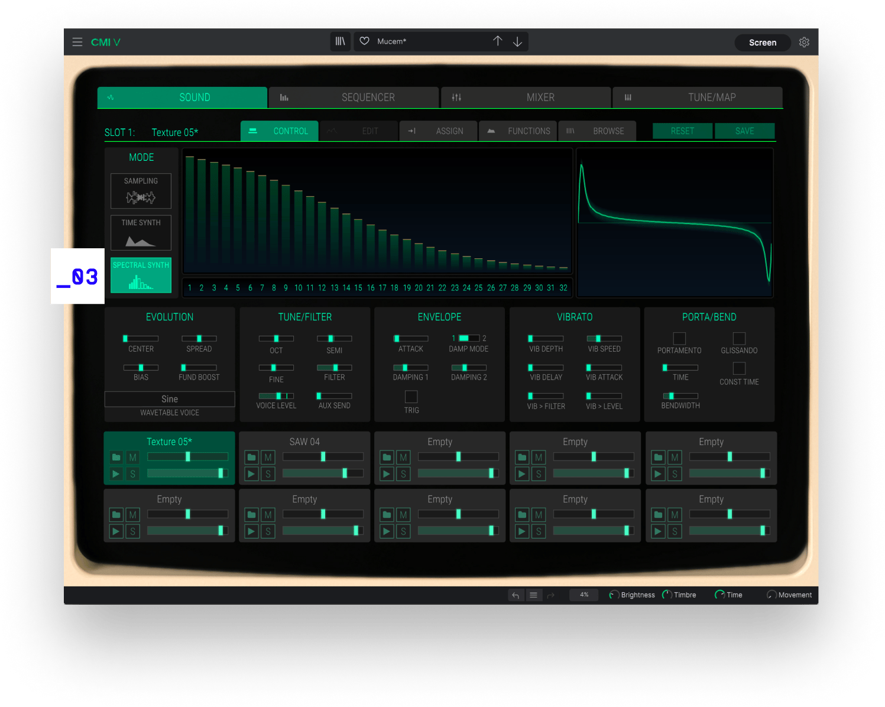Screen dimensions: 885x707
Task: Open the undo history list icon
Action: click(x=533, y=595)
